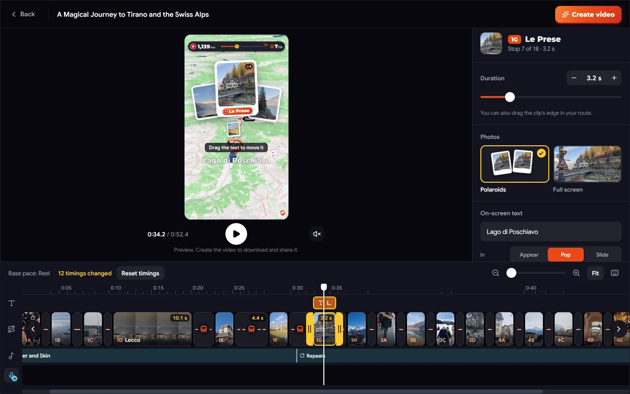Choose the Appear text animation
Viewport: 630px width, 394px height.
point(529,255)
